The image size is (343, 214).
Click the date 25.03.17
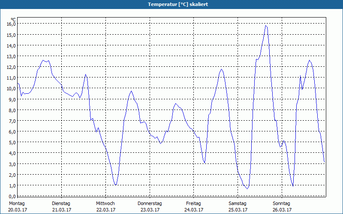[x=238, y=210]
